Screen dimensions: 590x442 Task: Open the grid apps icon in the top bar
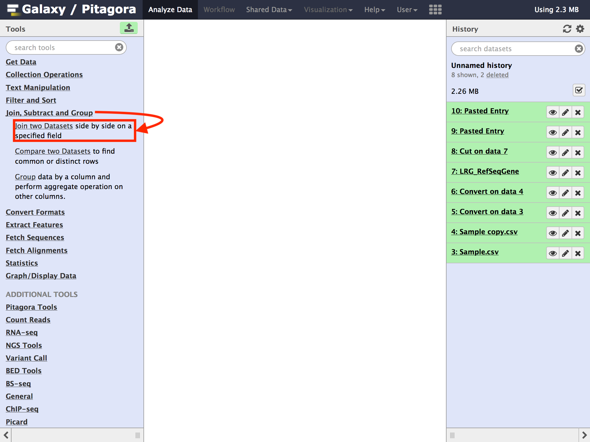pos(435,9)
